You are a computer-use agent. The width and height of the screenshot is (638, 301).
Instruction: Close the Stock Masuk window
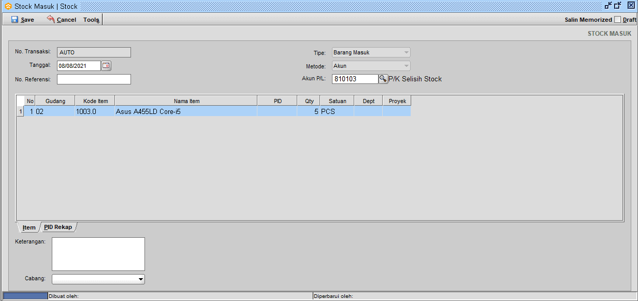click(631, 6)
